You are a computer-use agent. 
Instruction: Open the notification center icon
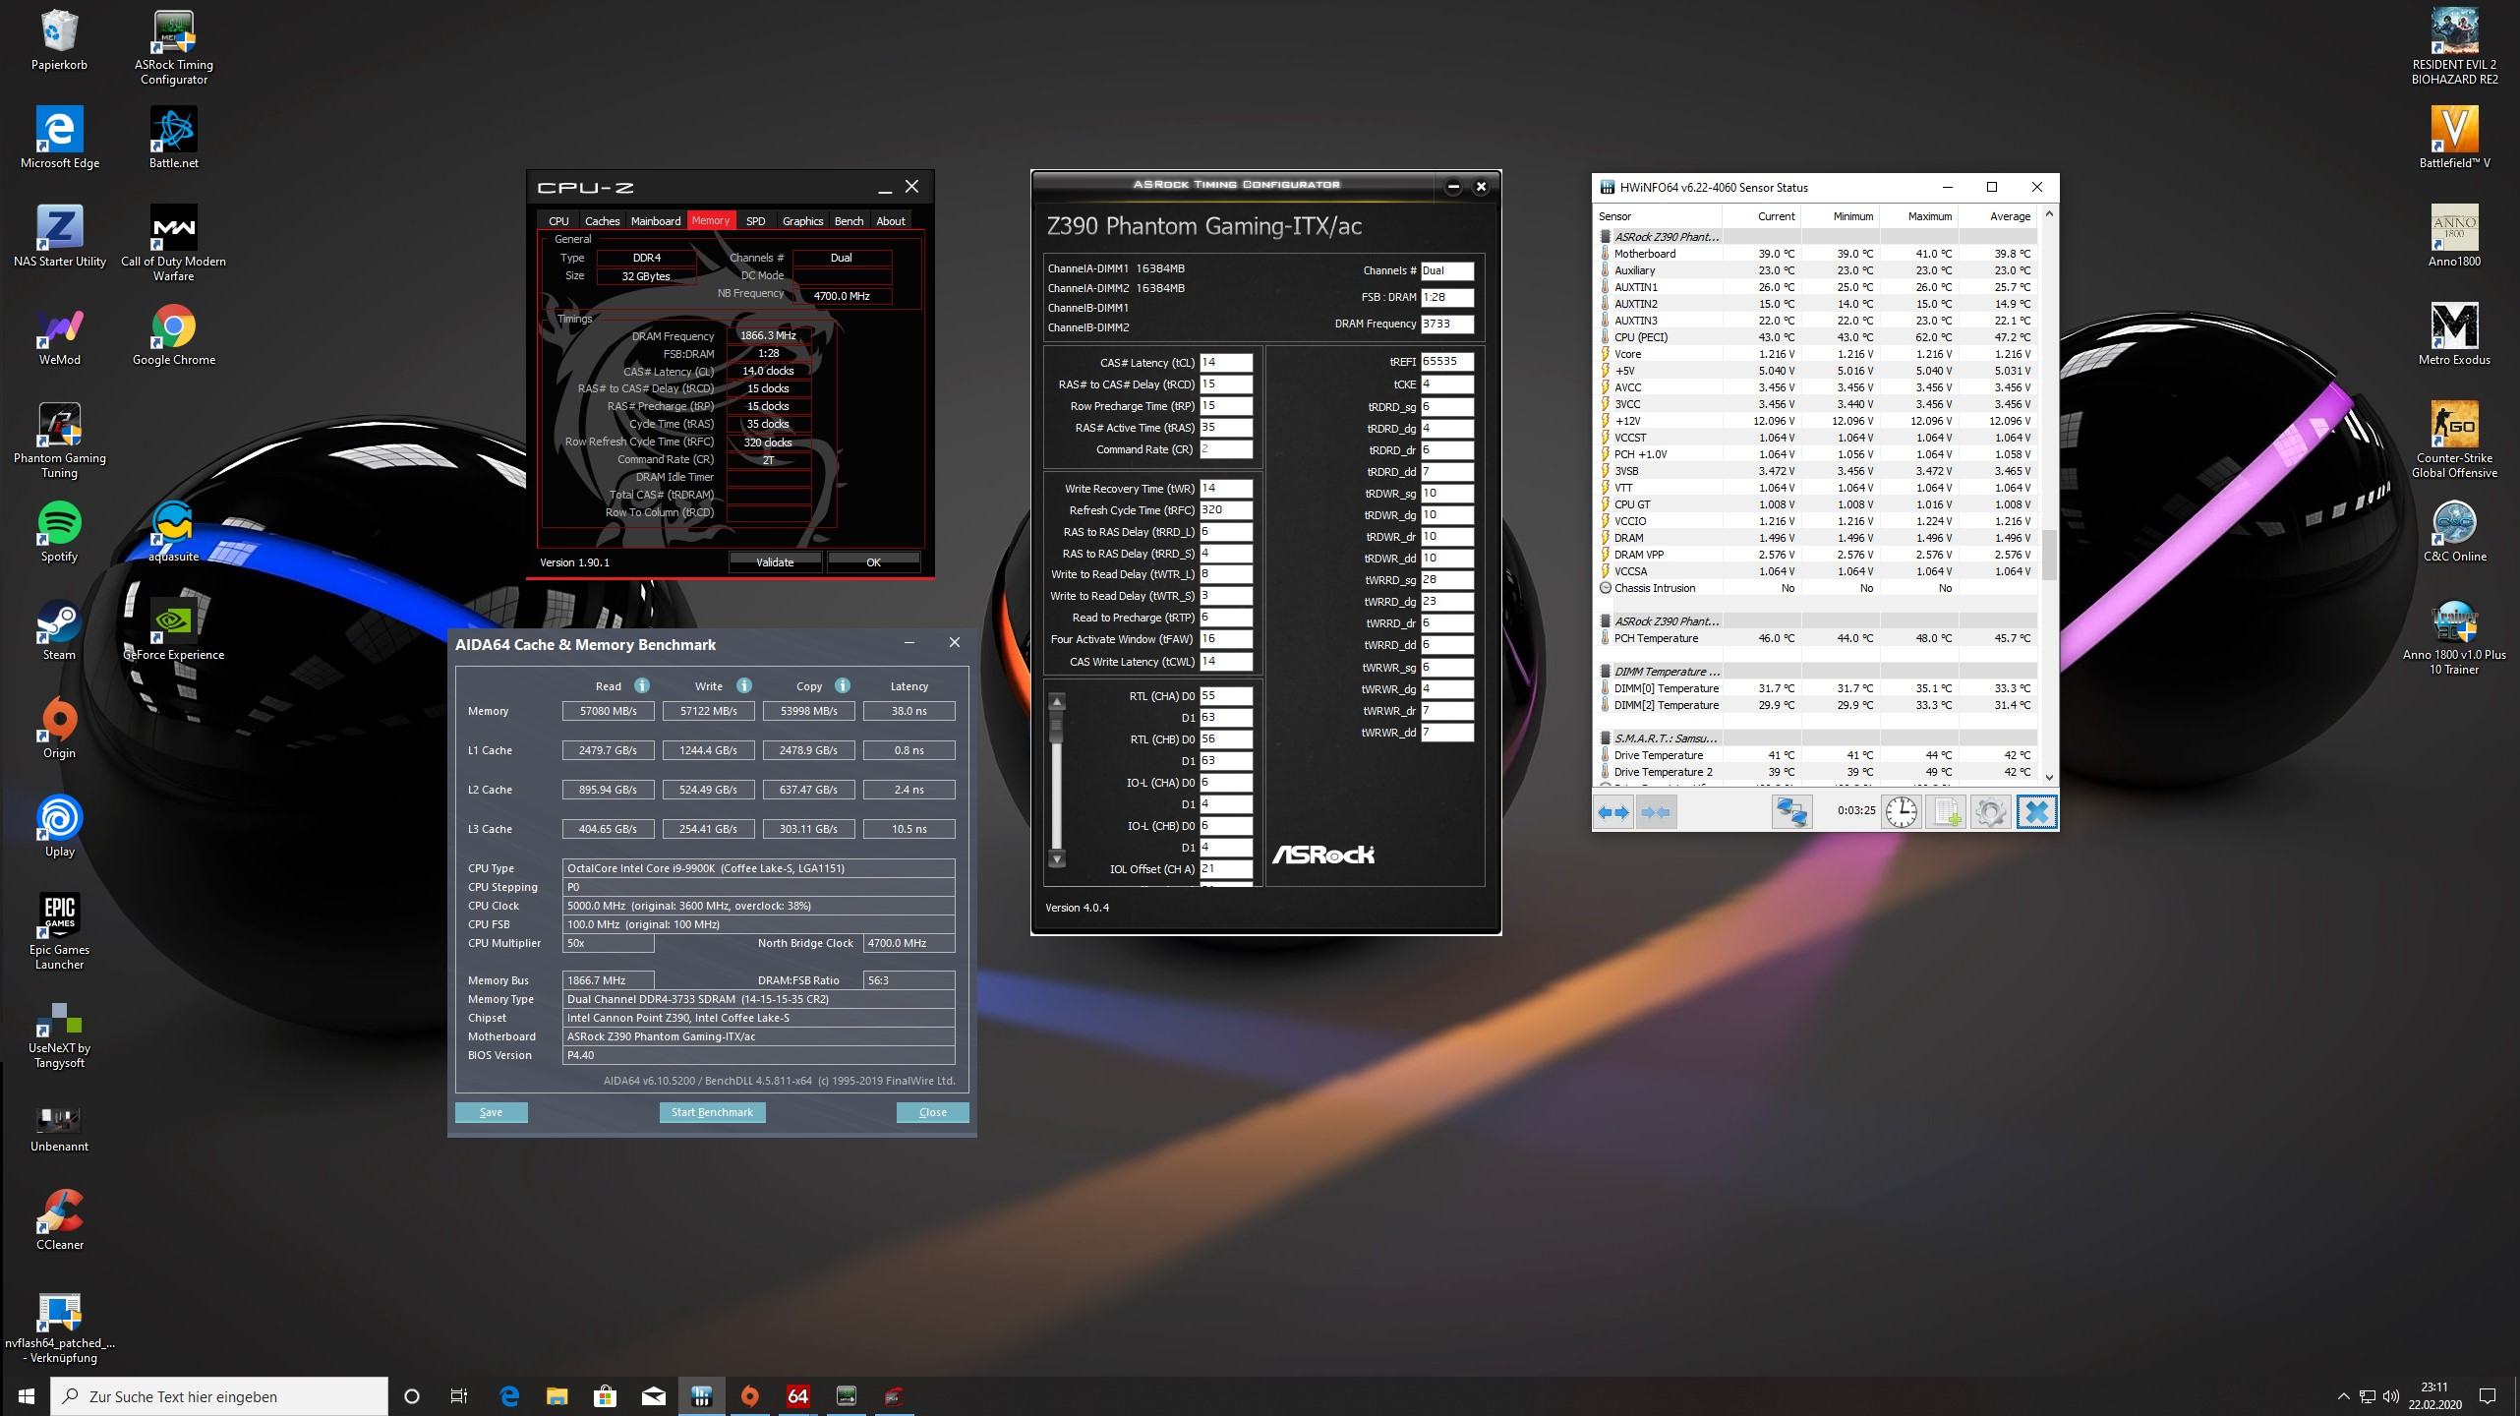tap(2488, 1395)
